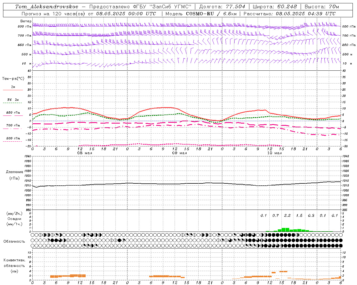Screen dimensions: 357x285
Task: Select the longitude value Долгота: 77.504
Action: [222, 7]
